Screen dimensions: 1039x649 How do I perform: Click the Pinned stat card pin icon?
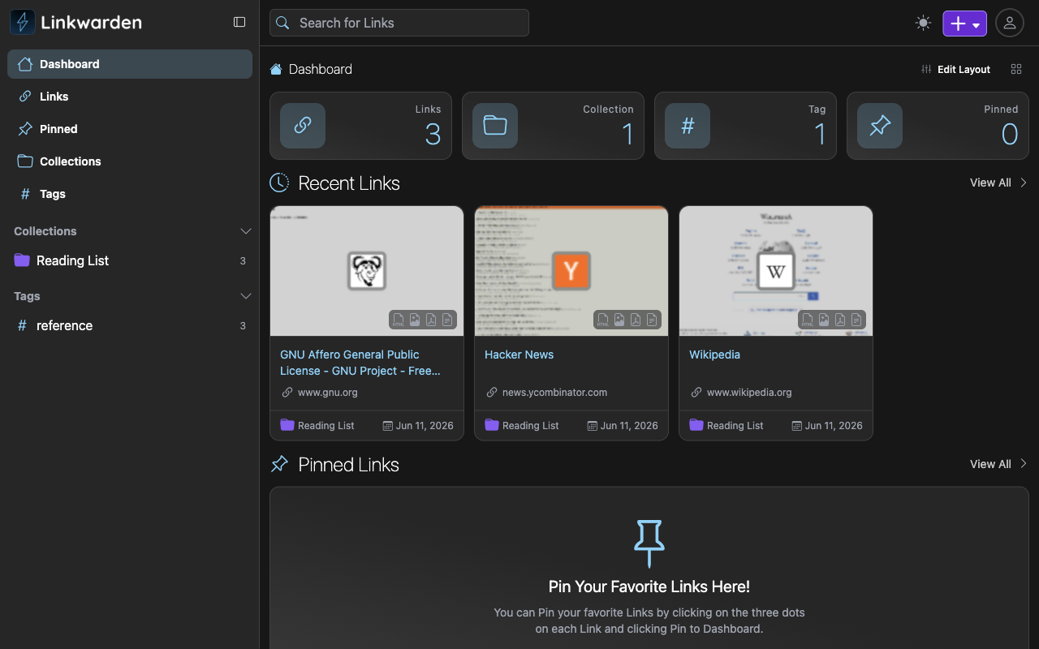click(x=880, y=126)
